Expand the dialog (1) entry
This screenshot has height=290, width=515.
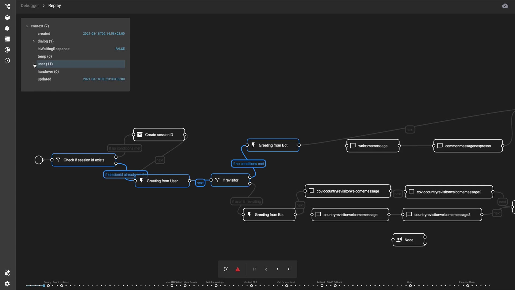click(x=34, y=41)
